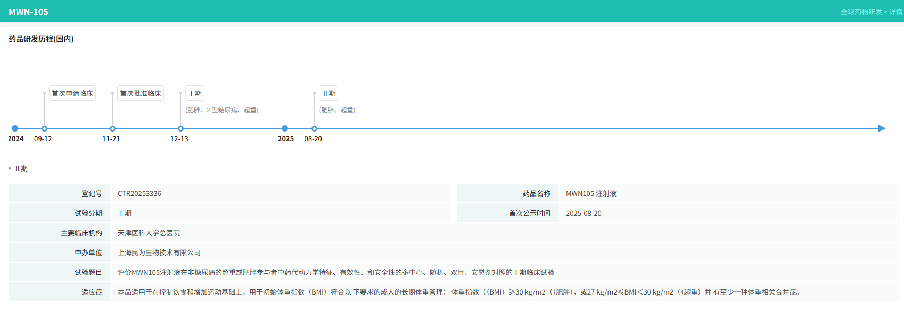The image size is (904, 310).
Task: Click the MWN-105 page title
Action: click(x=28, y=12)
